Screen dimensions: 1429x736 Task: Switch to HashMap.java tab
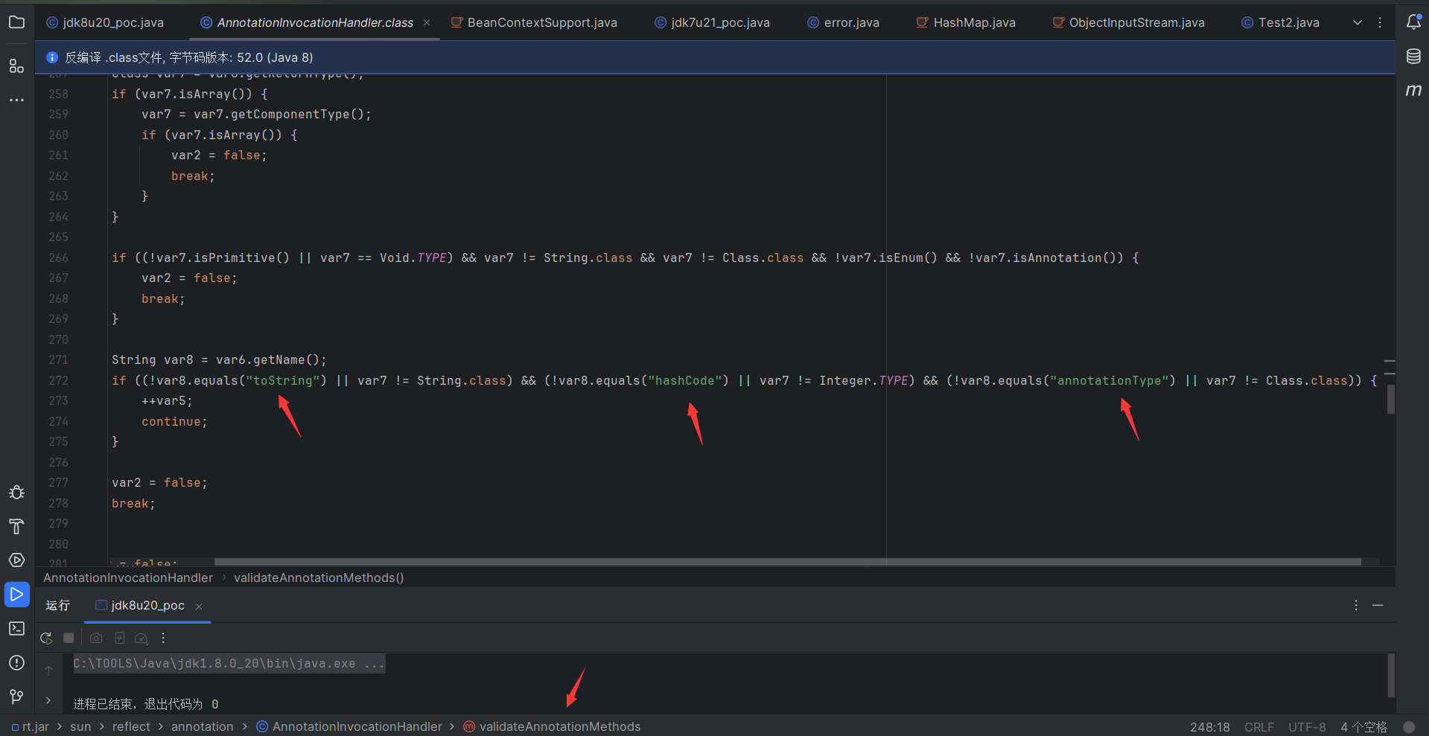(x=966, y=22)
